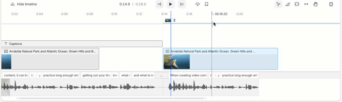Click scene 2 marker thumbnail
Screen dimensions: 342x102
coord(168,20)
